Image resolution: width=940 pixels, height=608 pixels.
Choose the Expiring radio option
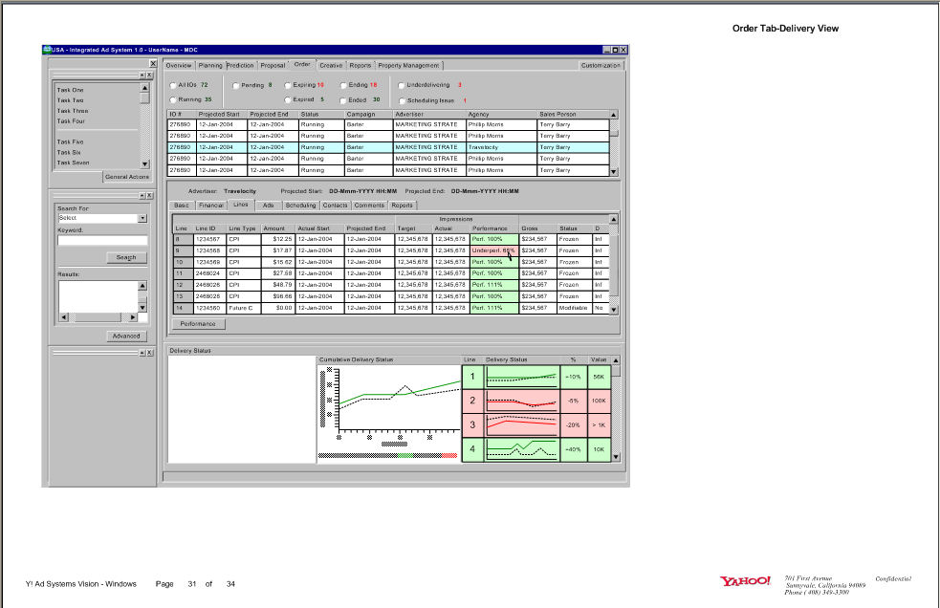(287, 85)
